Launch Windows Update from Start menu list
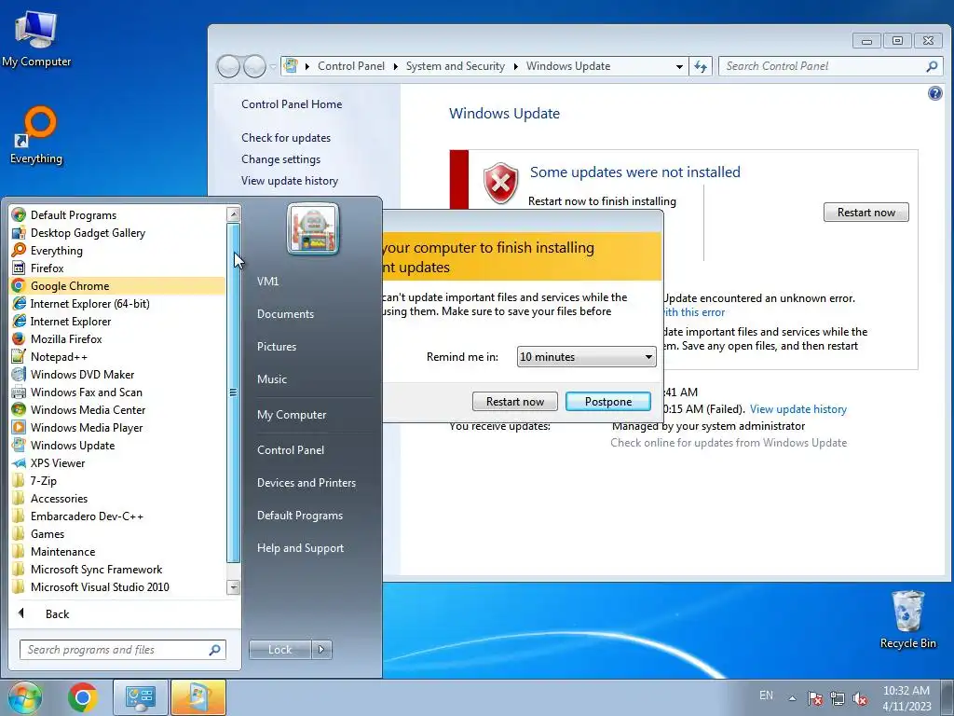The width and height of the screenshot is (954, 716). (x=63, y=445)
